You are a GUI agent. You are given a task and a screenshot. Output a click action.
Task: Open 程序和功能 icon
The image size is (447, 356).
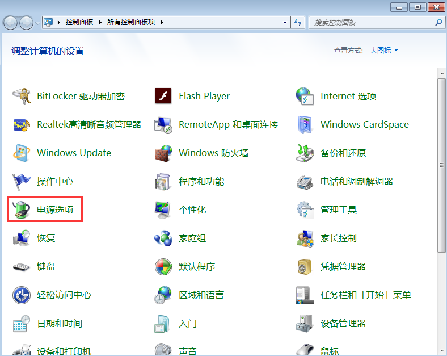(x=163, y=182)
